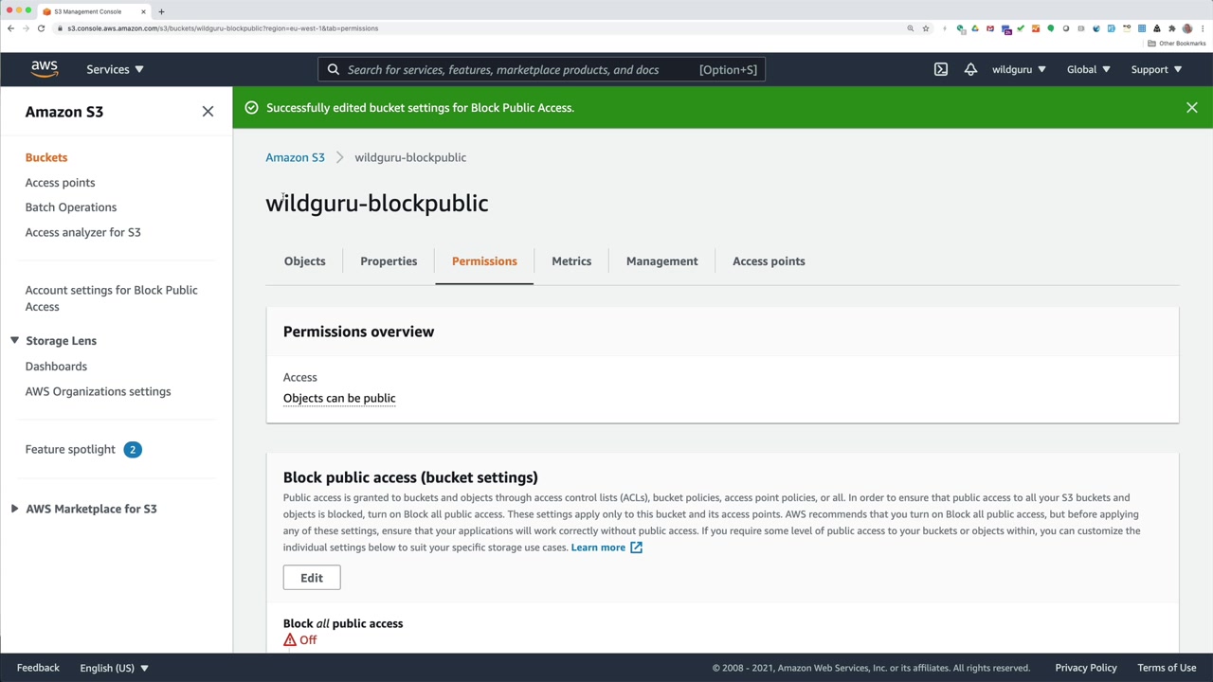Viewport: 1213px width, 682px height.
Task: Open the wildguru account dropdown
Action: (1019, 69)
